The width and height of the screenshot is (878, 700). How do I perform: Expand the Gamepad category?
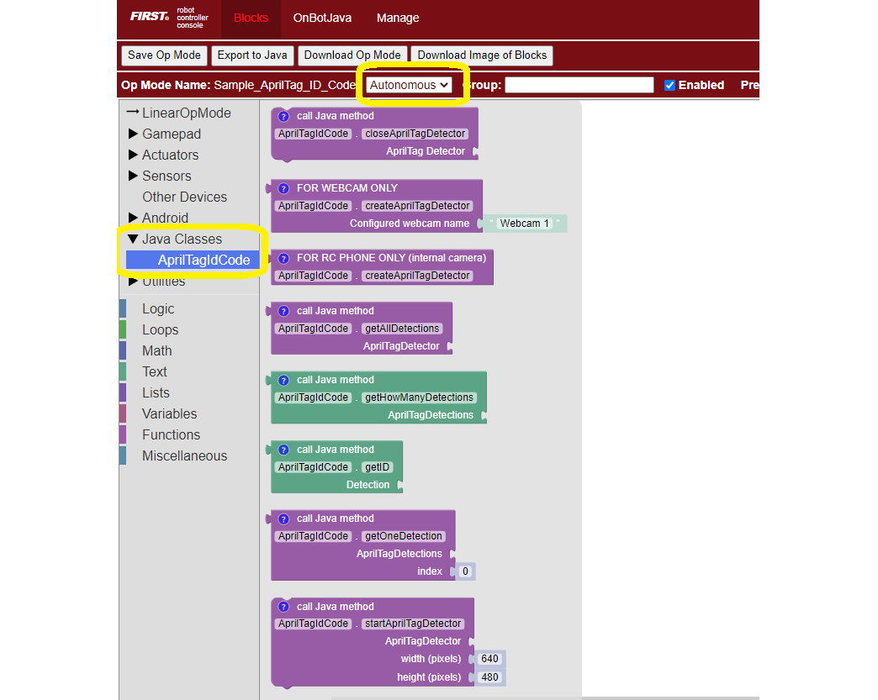(133, 134)
